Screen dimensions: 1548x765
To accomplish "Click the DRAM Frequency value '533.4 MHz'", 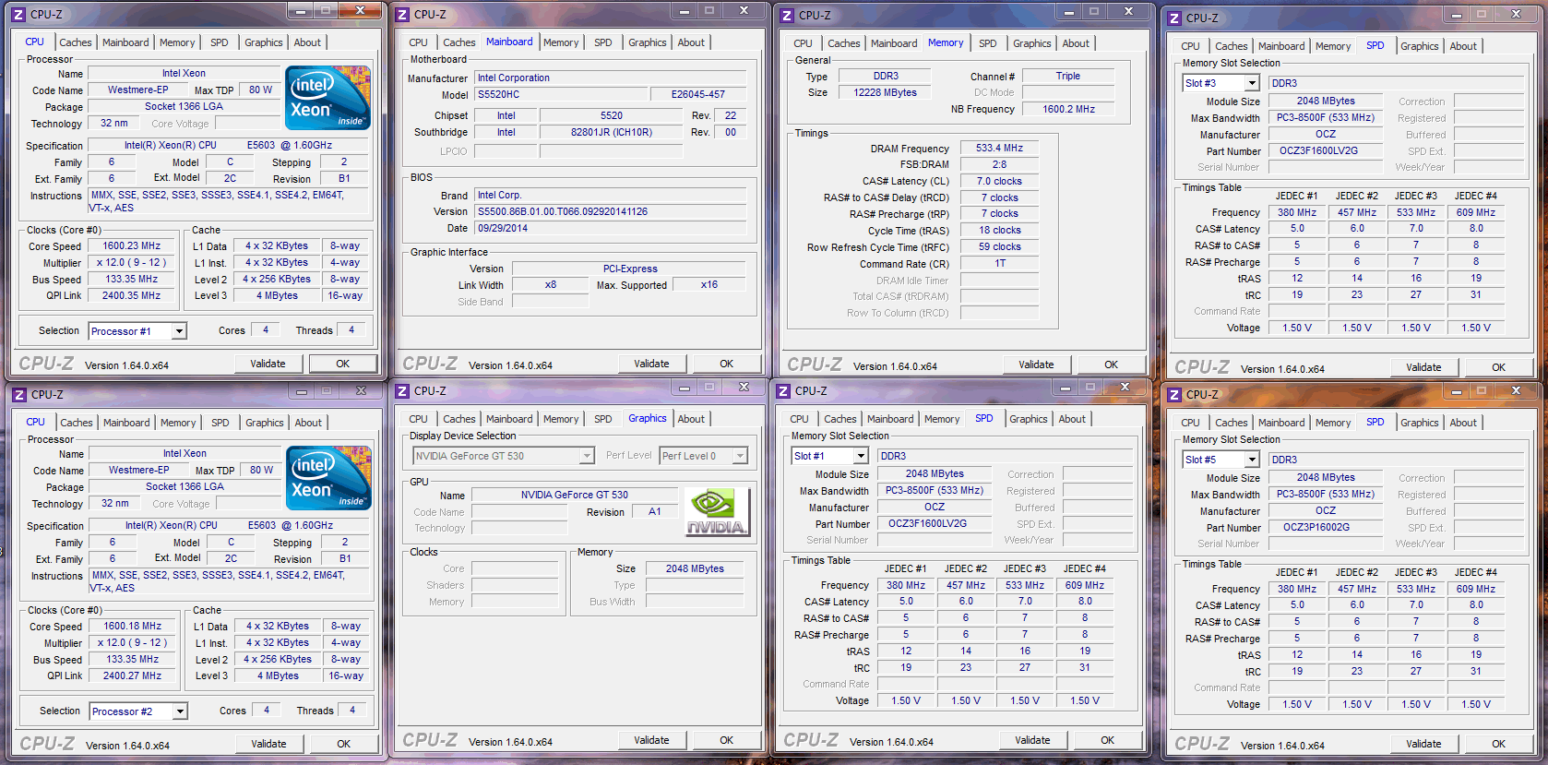I will click(x=999, y=148).
